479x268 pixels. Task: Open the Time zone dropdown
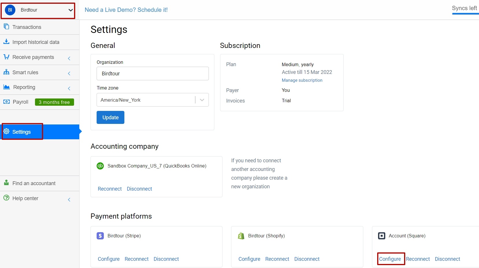(x=202, y=100)
